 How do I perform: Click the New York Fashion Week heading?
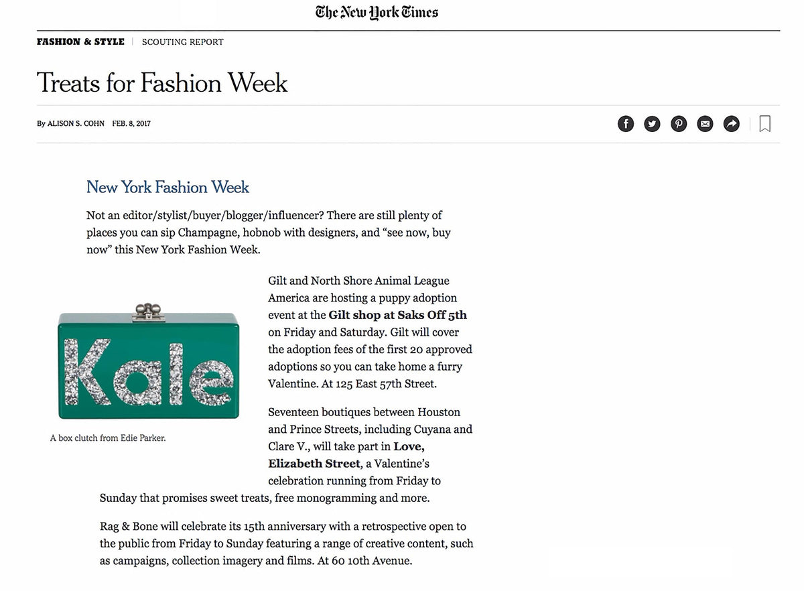[x=167, y=187]
